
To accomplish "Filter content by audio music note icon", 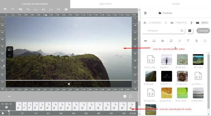I will (171, 41).
